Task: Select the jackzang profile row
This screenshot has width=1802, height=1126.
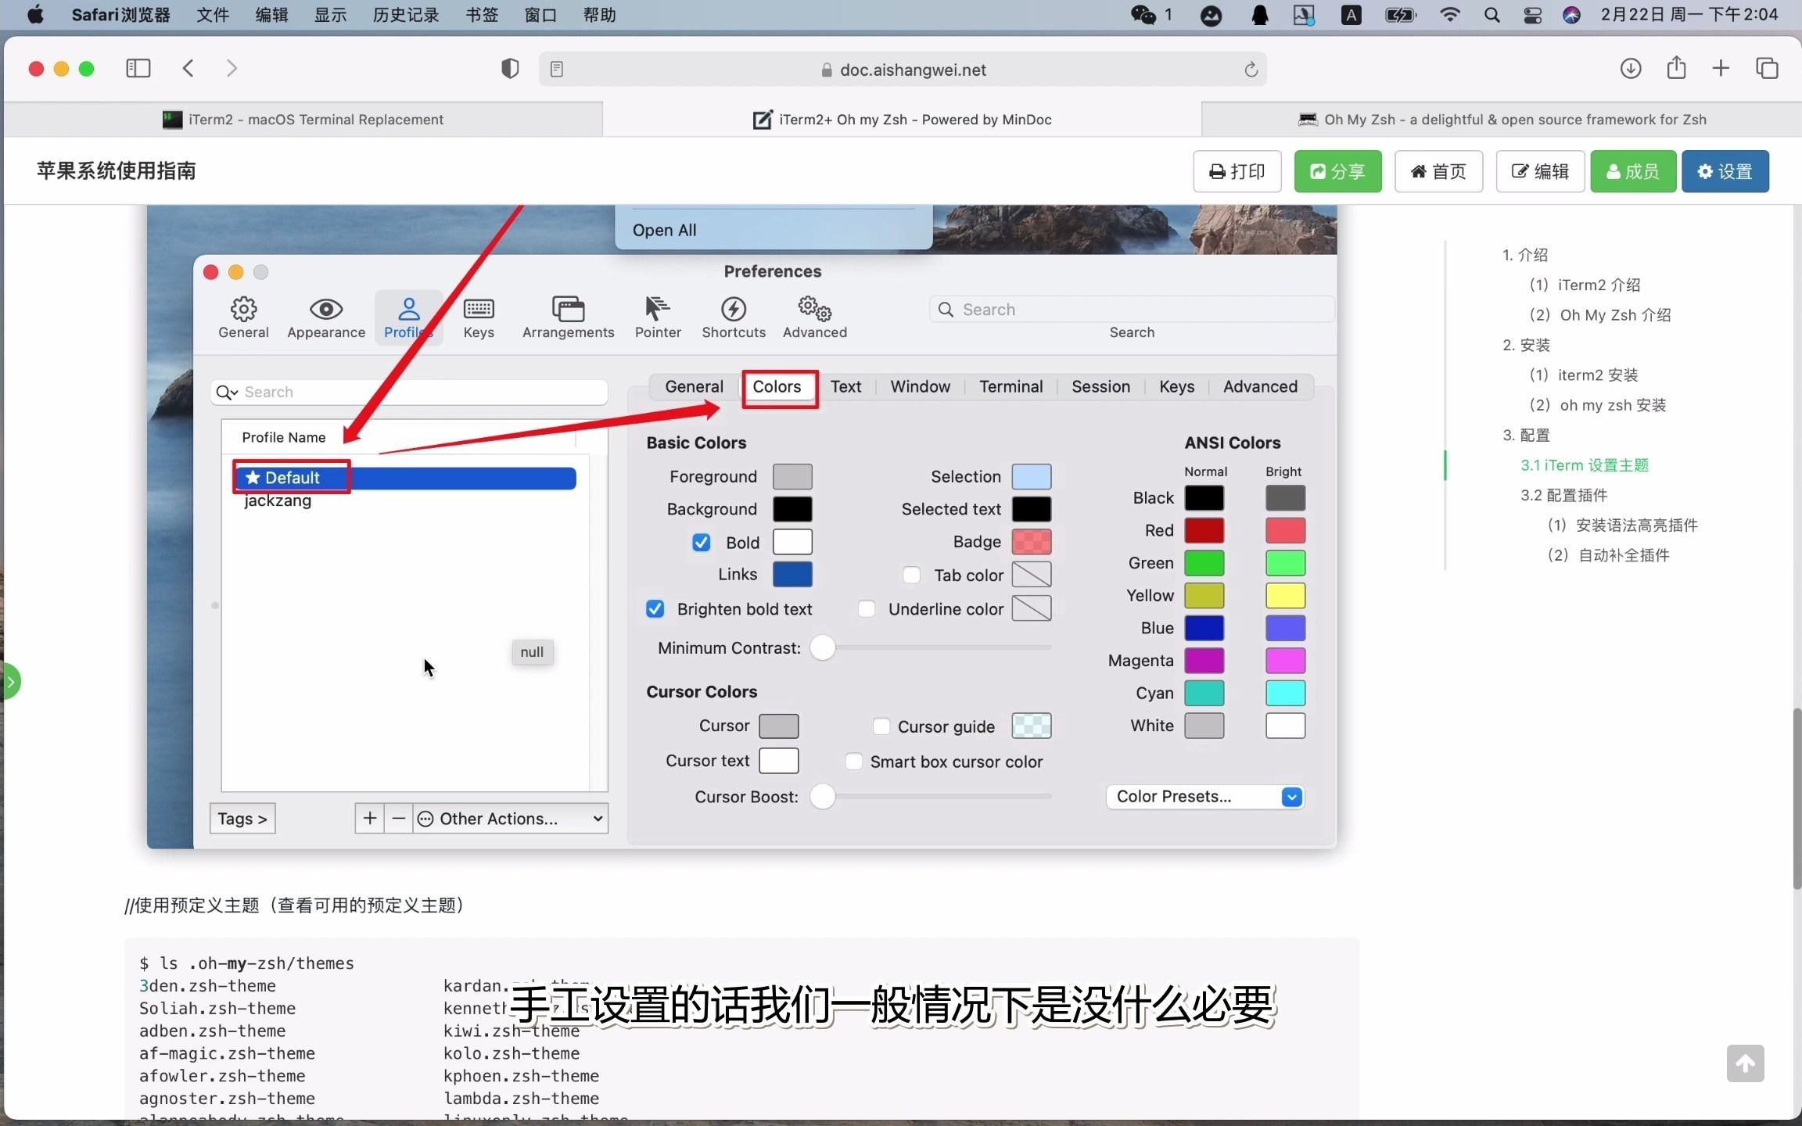Action: [406, 500]
